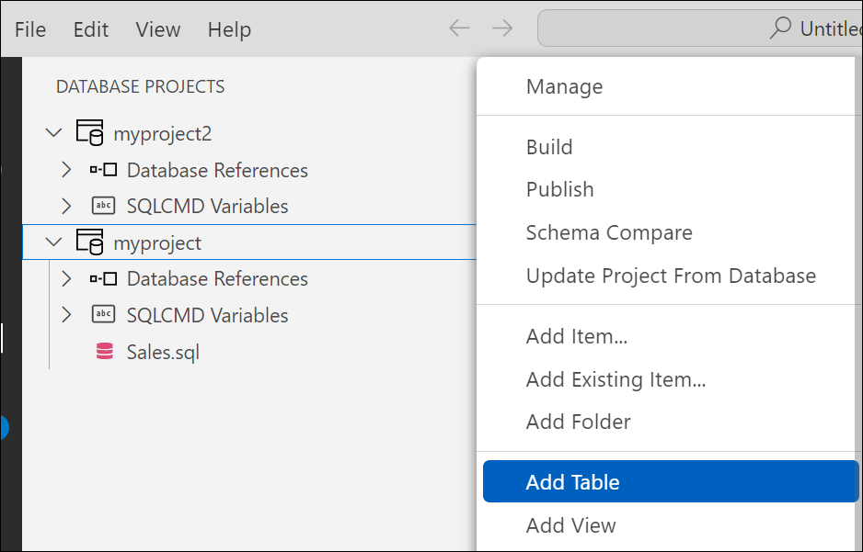
Task: Select Add Table from context menu
Action: [572, 482]
